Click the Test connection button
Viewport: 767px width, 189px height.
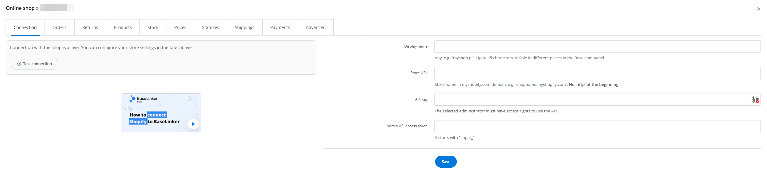click(35, 64)
